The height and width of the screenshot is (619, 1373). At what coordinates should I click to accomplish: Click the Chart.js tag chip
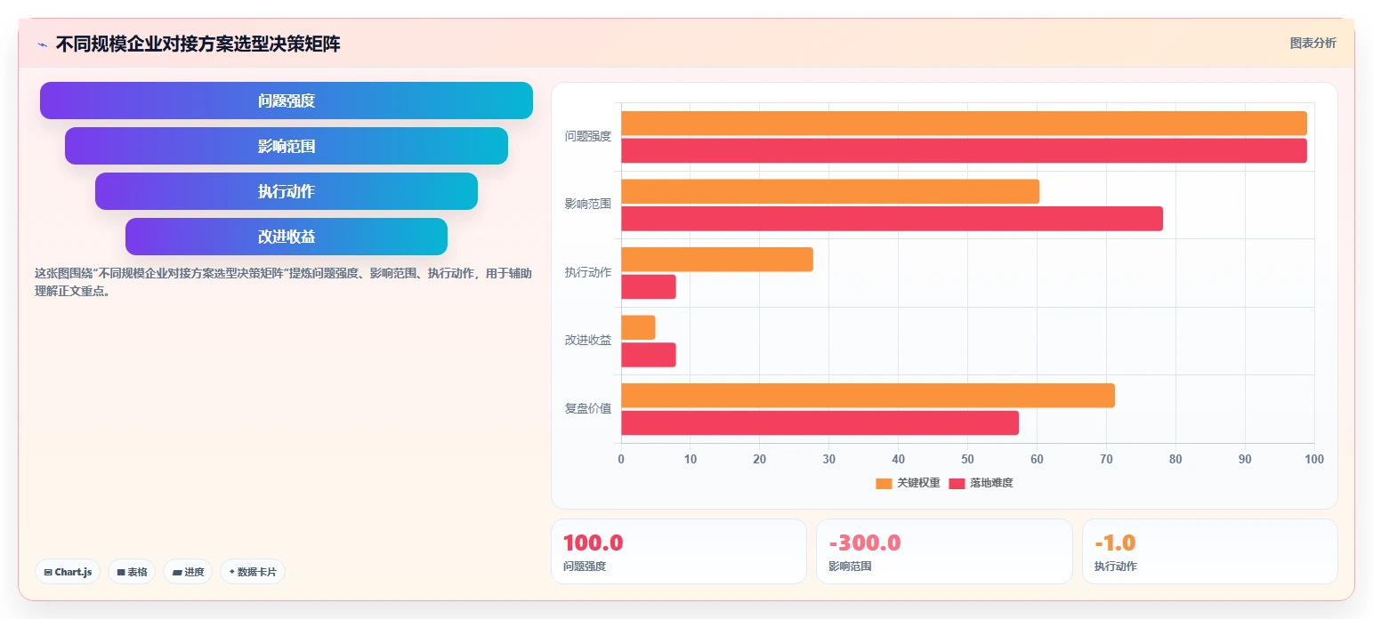[x=68, y=572]
